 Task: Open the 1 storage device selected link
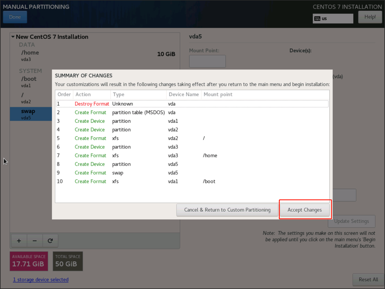[41, 279]
